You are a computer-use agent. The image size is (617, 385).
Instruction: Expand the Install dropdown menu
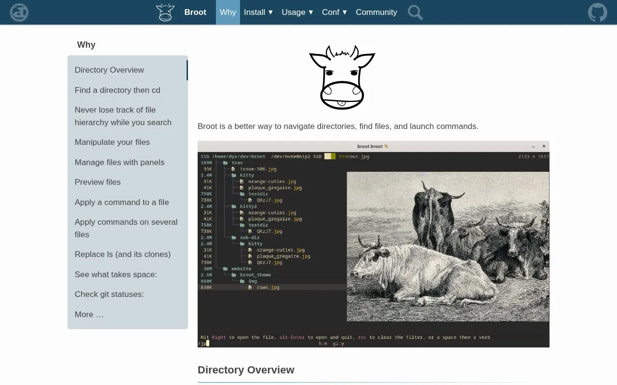(x=258, y=12)
